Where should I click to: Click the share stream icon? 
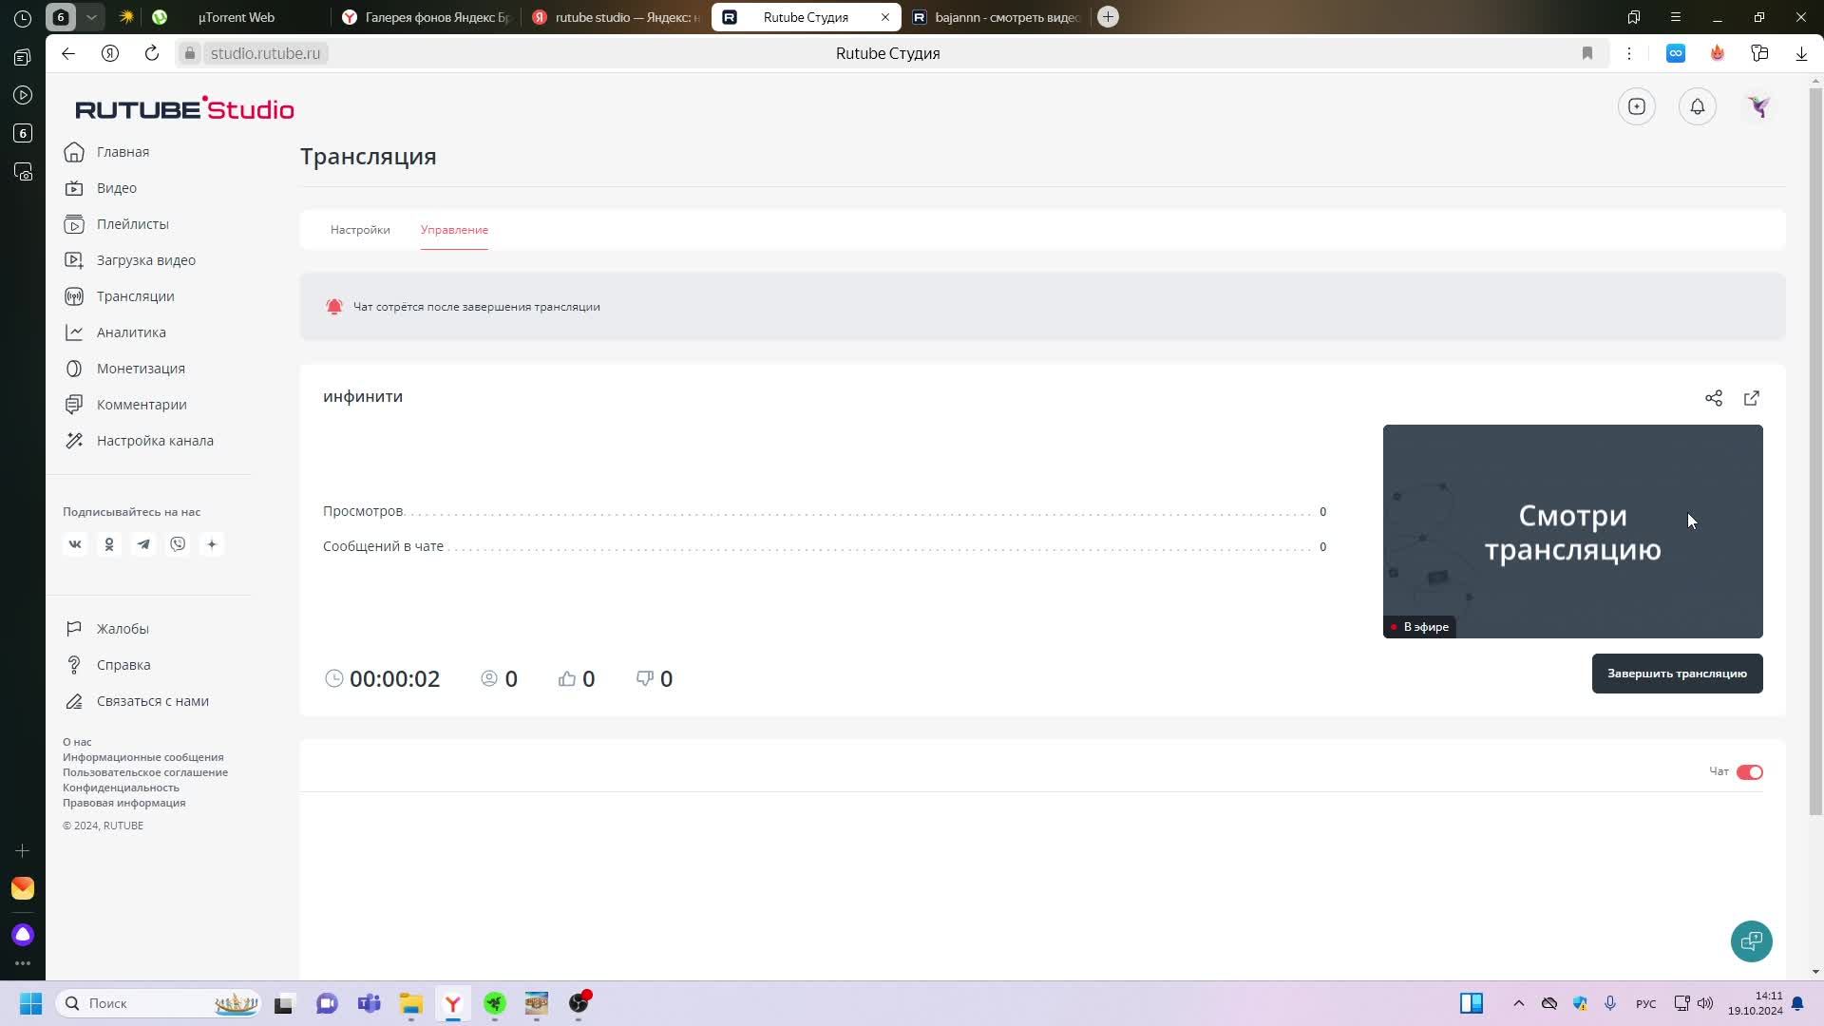tap(1713, 398)
